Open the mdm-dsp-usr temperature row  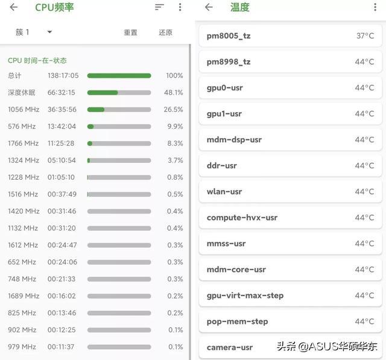(x=290, y=139)
